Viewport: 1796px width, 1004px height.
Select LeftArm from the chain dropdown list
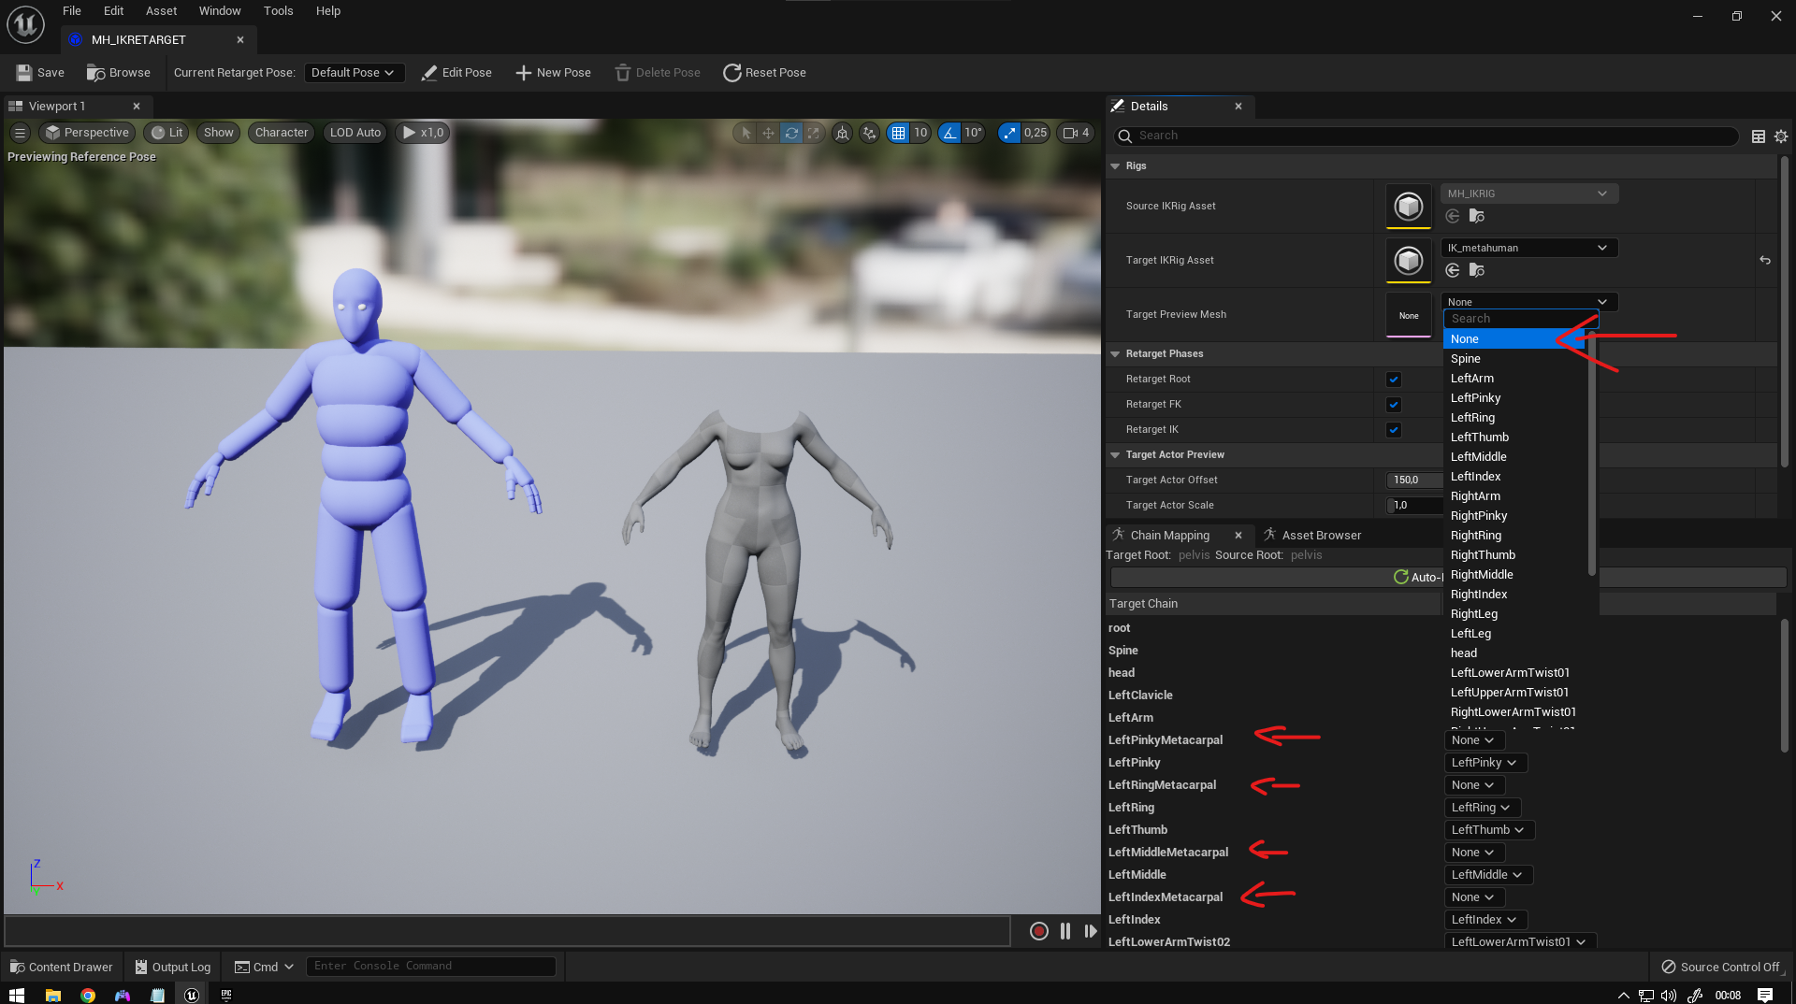pos(1472,379)
